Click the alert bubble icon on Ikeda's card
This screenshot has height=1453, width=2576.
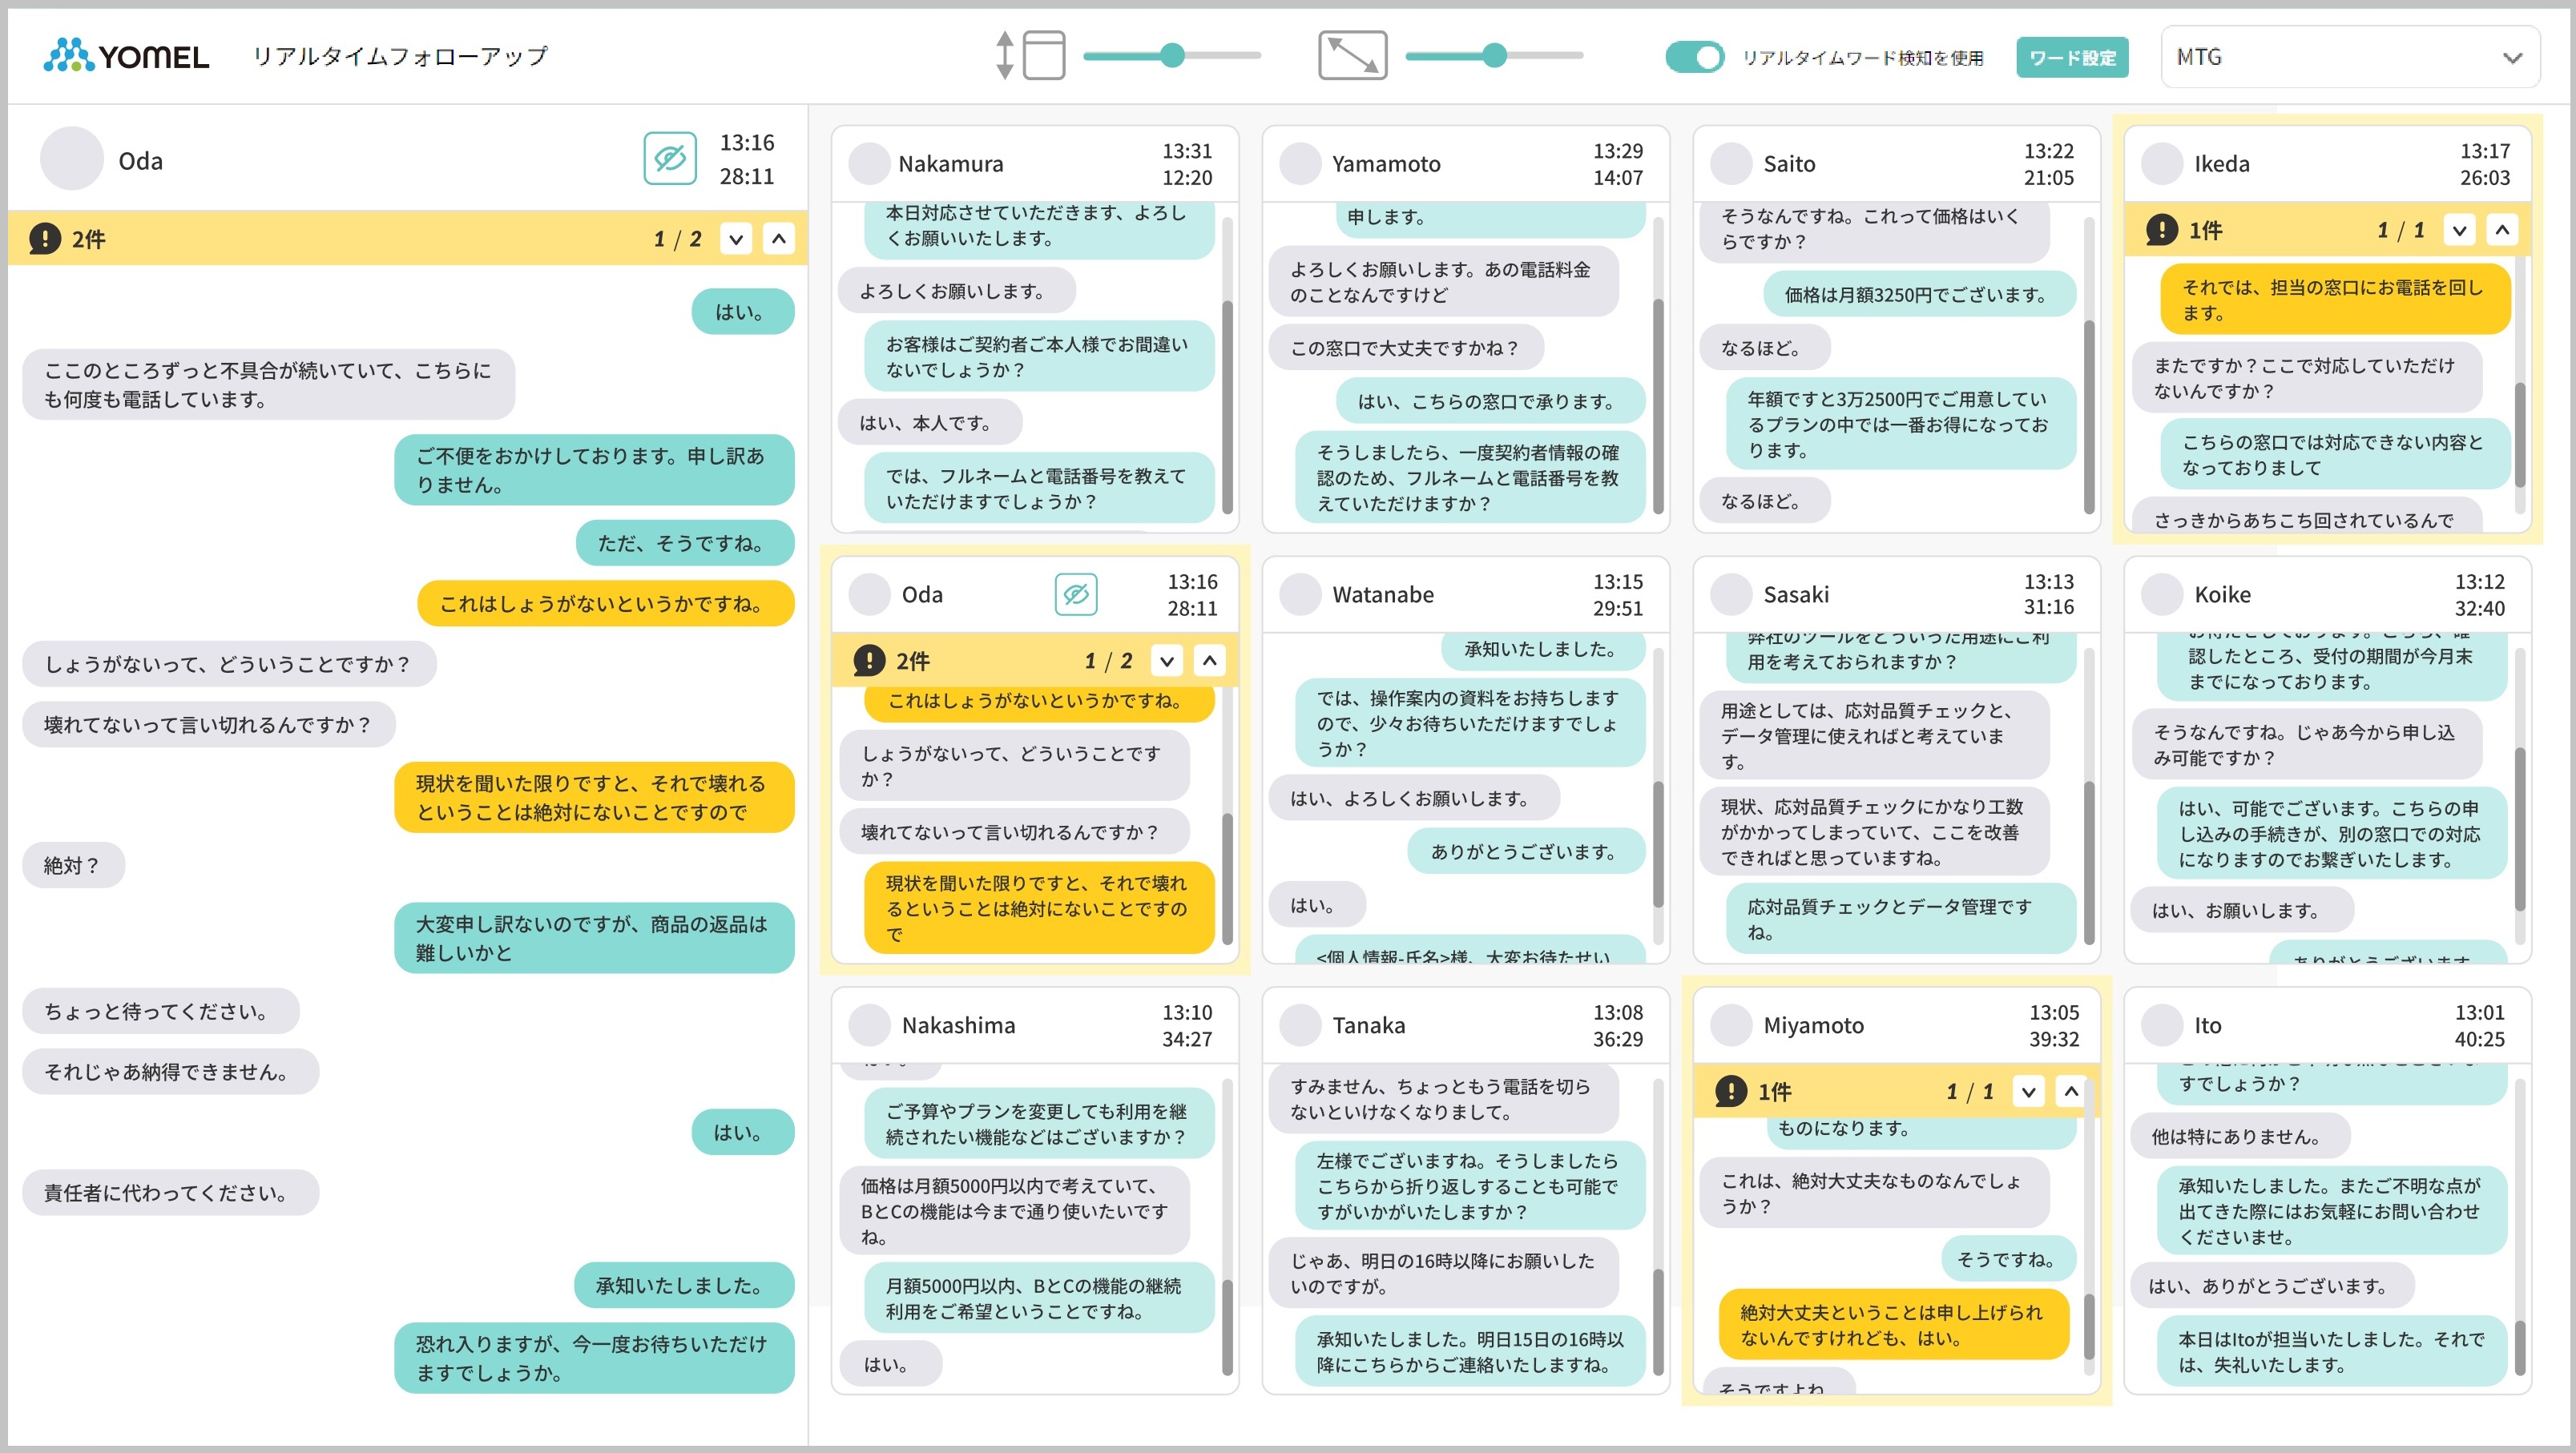click(2162, 229)
